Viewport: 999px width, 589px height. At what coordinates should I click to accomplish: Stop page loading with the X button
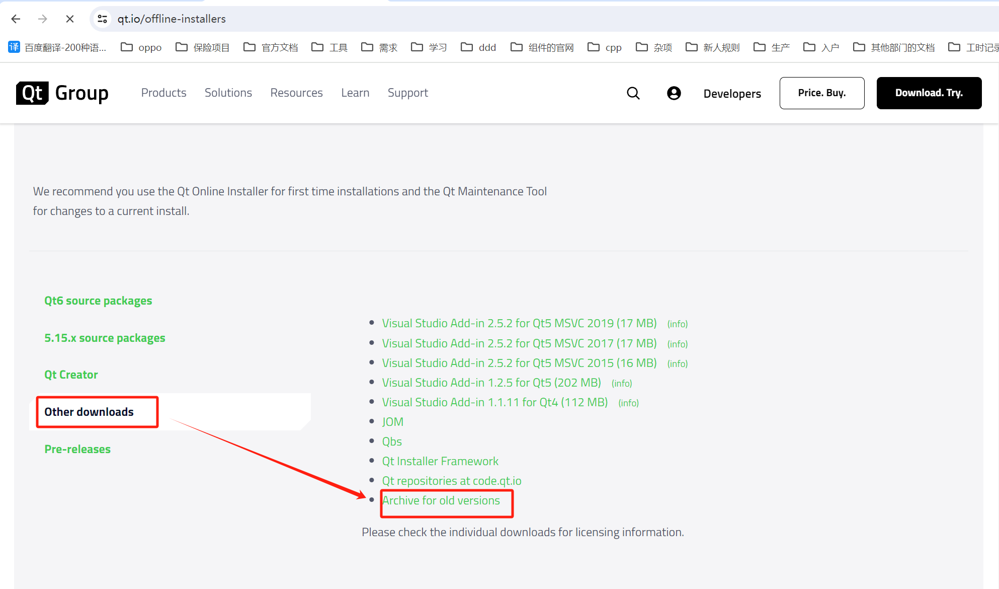[70, 19]
